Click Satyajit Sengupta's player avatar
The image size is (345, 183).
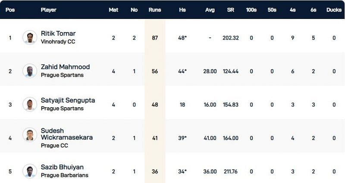point(30,104)
